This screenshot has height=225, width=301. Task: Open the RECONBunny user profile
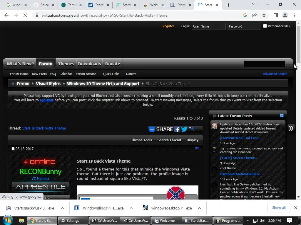coord(41,171)
